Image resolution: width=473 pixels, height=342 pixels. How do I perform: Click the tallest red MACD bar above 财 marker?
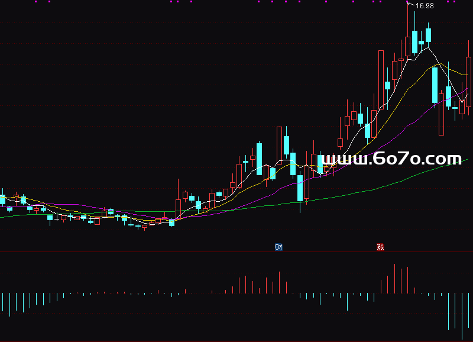279,282
